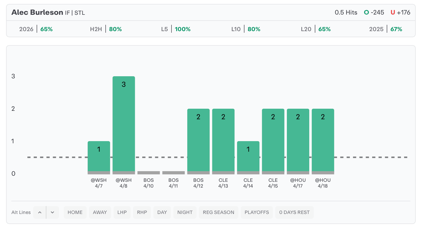Toggle the AWAY games filter
Viewport: 422px width, 229px height.
coord(100,212)
